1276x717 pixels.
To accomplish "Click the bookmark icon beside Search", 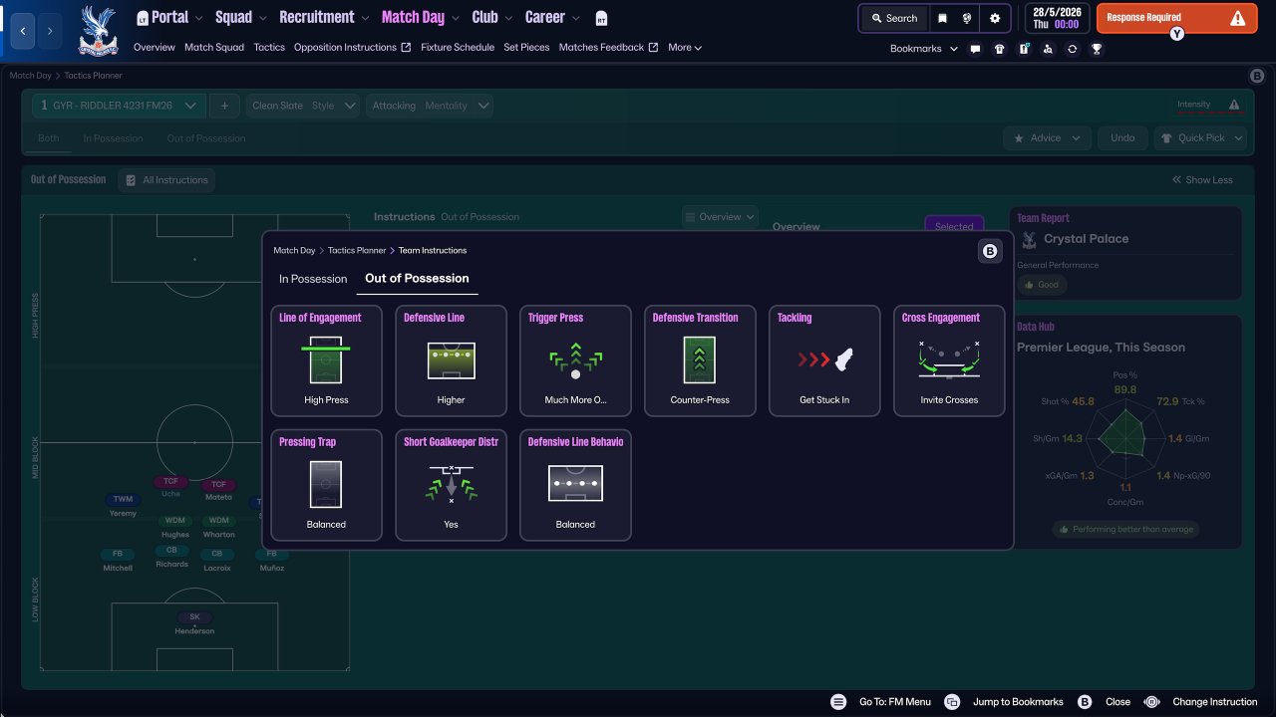I will coord(942,18).
